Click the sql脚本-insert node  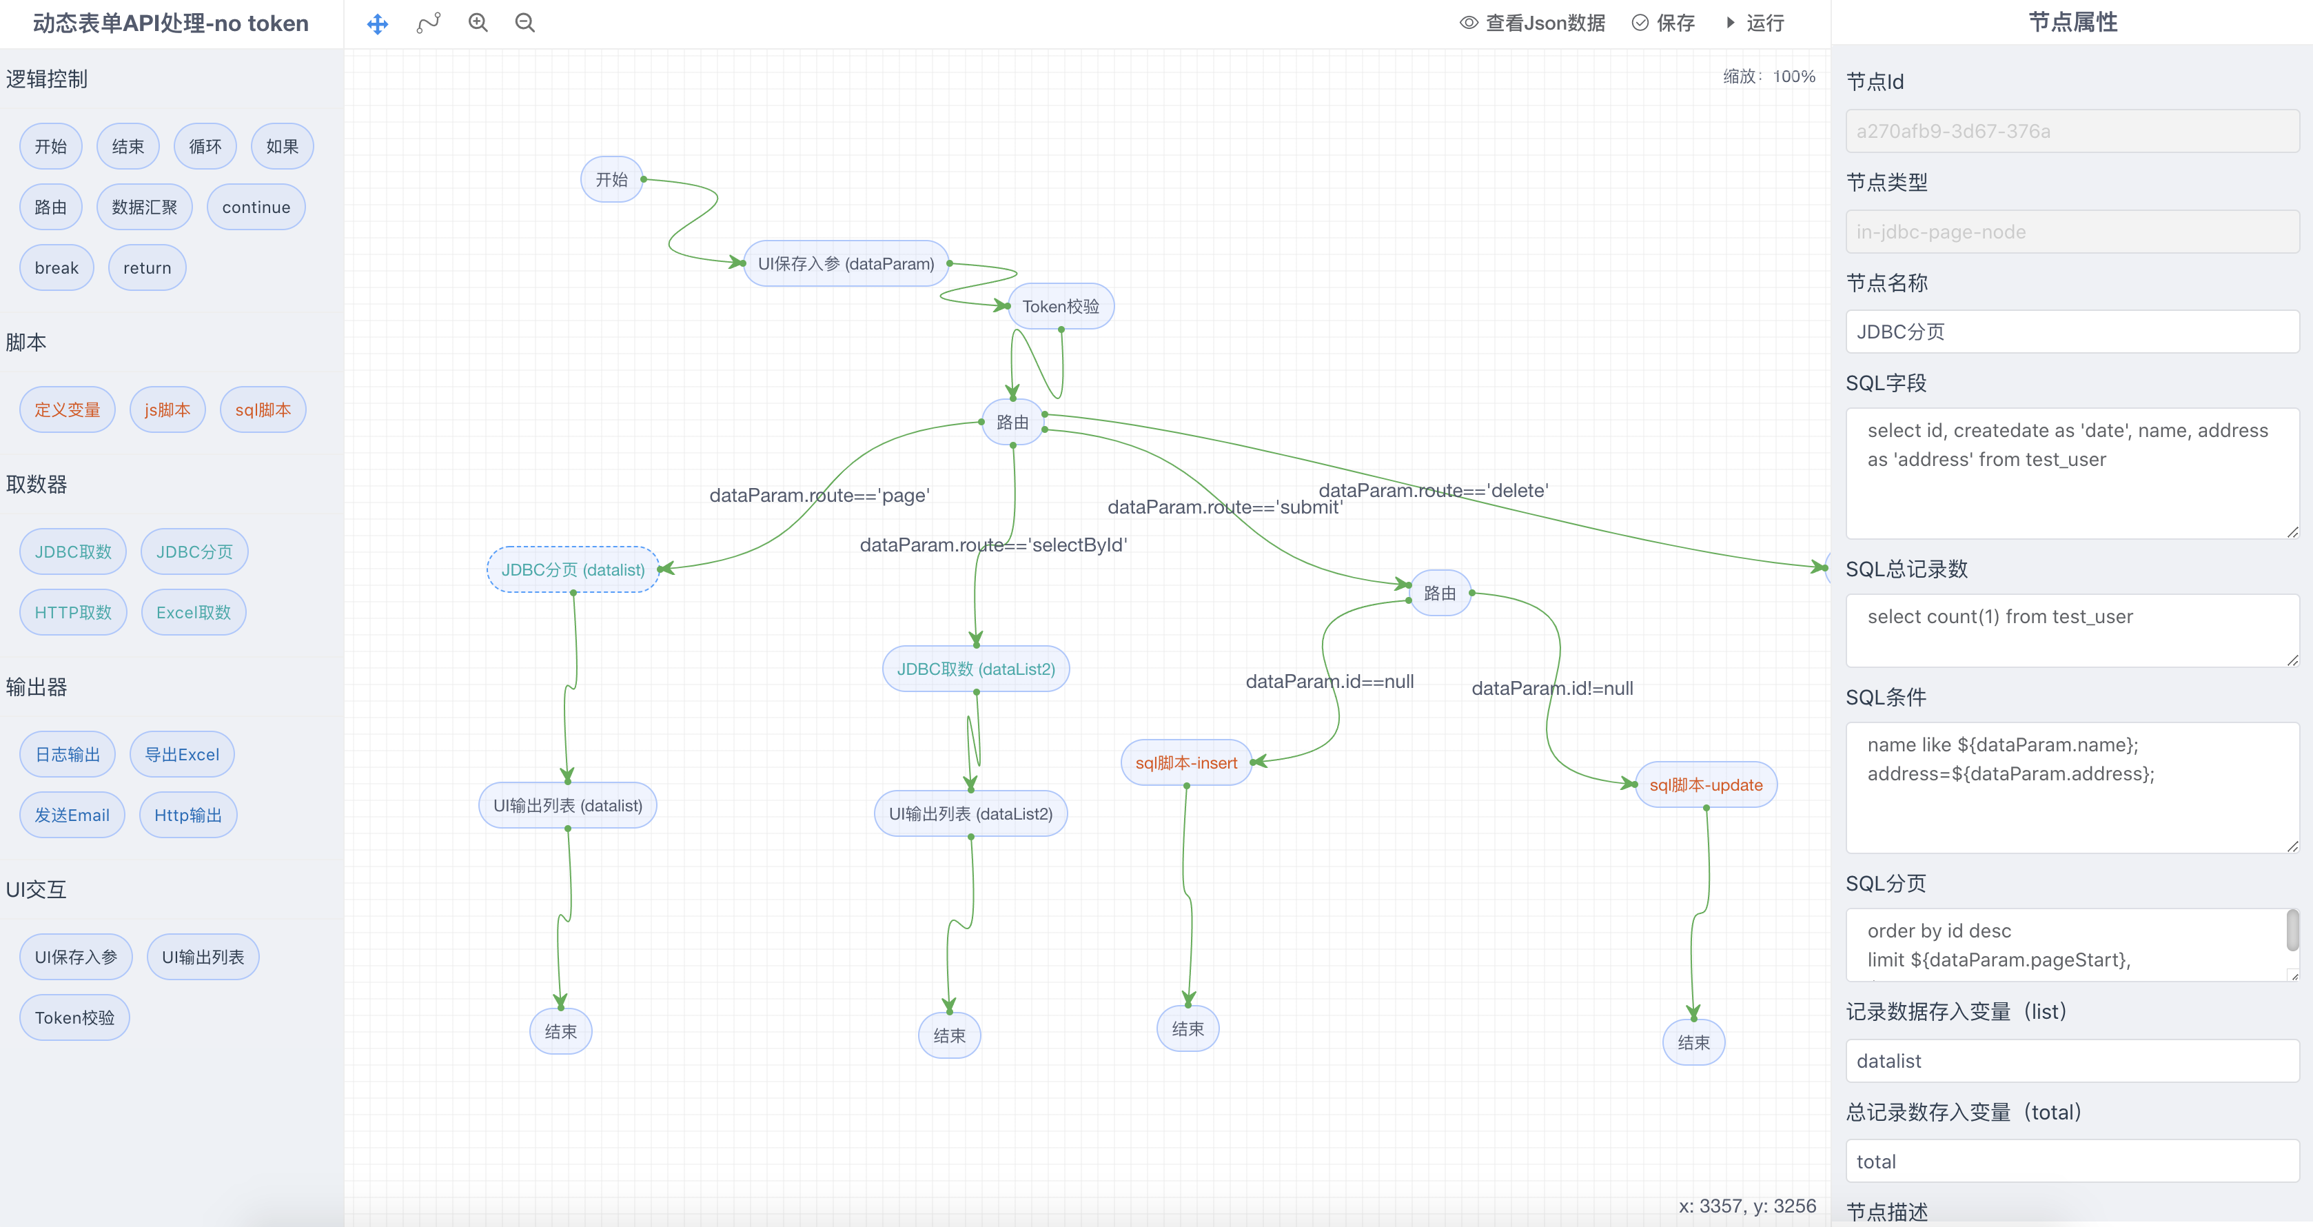1185,762
